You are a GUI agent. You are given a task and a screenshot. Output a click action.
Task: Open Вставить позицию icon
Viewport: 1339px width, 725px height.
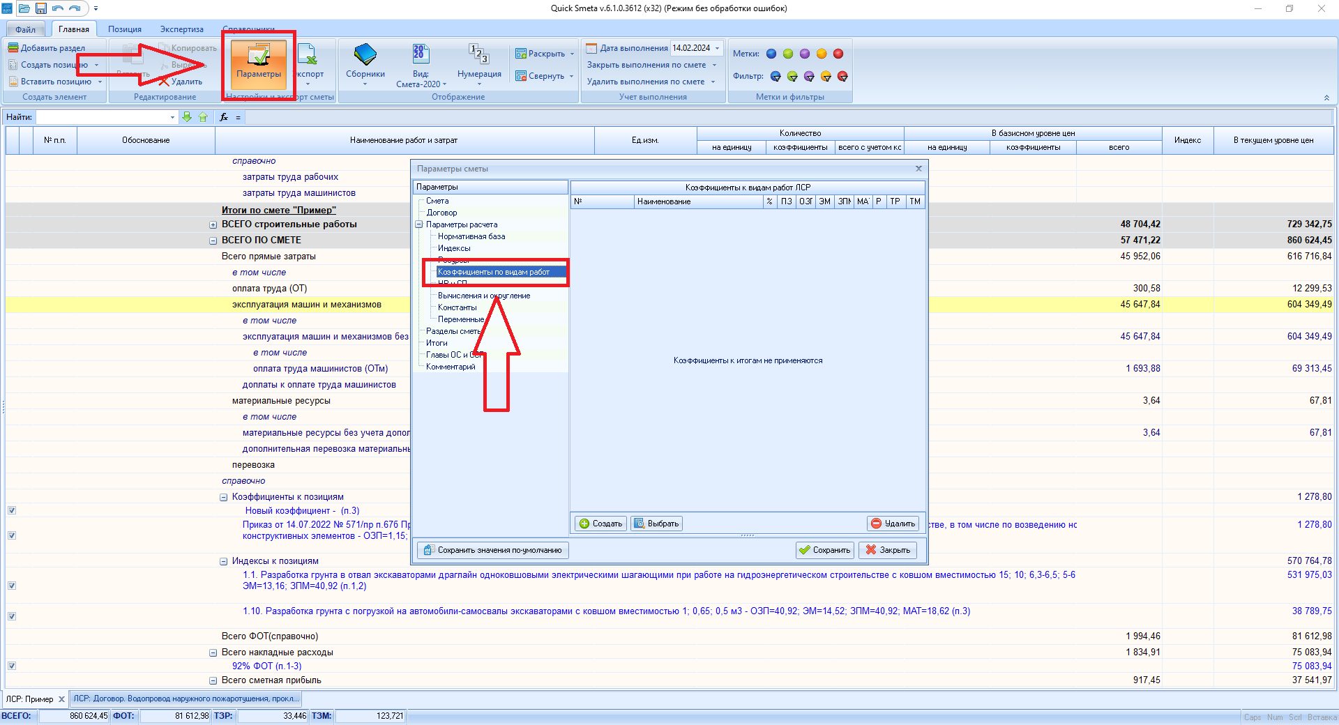[x=13, y=82]
